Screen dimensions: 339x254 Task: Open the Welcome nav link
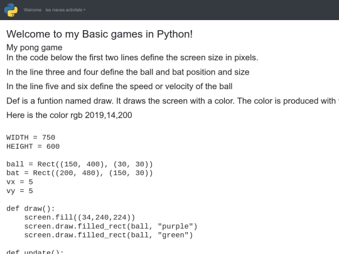click(33, 10)
